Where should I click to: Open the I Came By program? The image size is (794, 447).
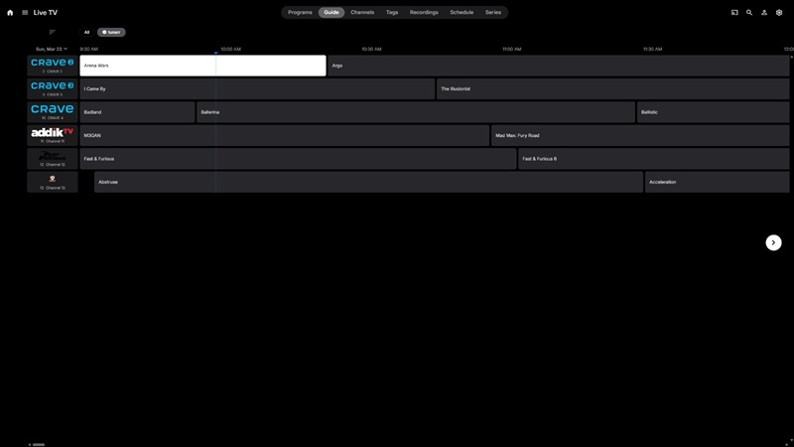click(x=257, y=89)
